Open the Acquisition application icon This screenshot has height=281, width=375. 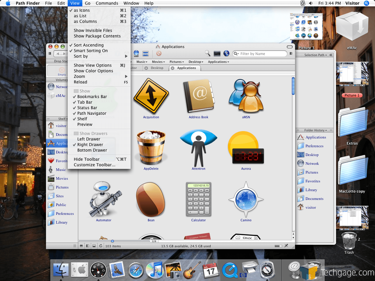coord(151,96)
